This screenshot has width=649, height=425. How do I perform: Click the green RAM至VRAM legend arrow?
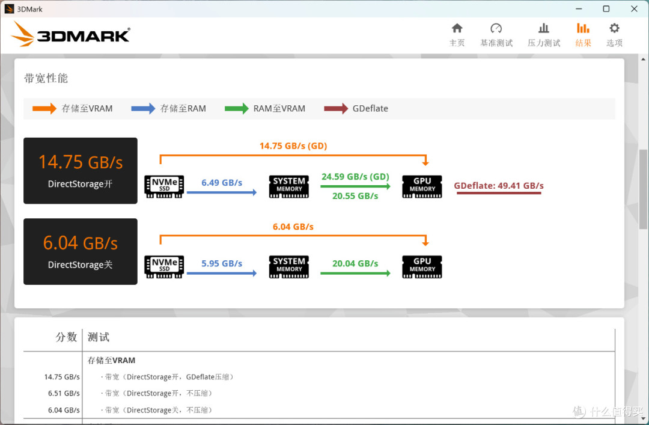point(237,109)
